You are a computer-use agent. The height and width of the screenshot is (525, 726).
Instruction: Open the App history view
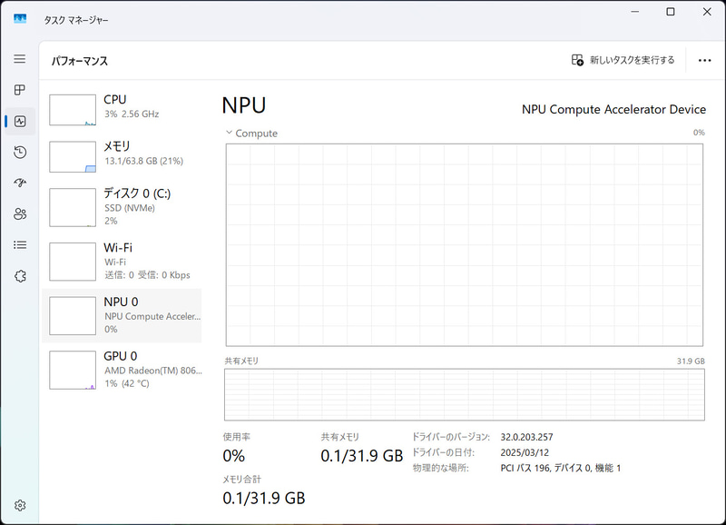(x=19, y=152)
